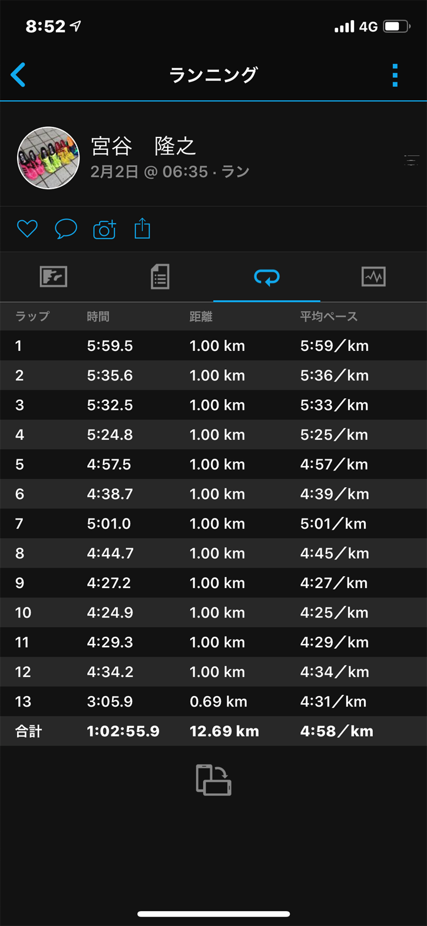
Task: Switch to the overview map tab
Action: tap(54, 277)
